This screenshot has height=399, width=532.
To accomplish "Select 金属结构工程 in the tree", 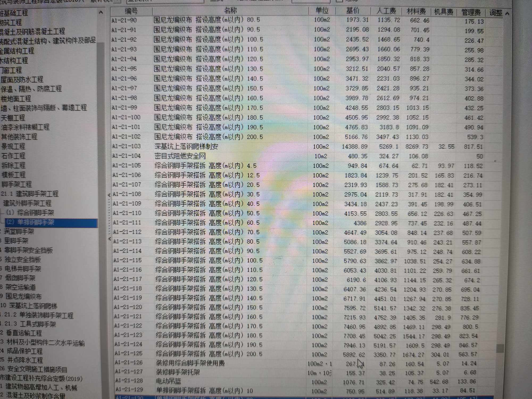I will point(17,51).
